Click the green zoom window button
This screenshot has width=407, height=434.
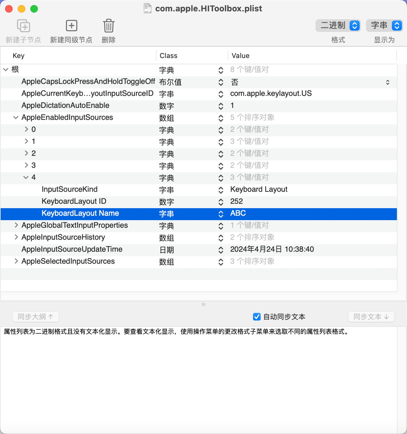click(34, 9)
